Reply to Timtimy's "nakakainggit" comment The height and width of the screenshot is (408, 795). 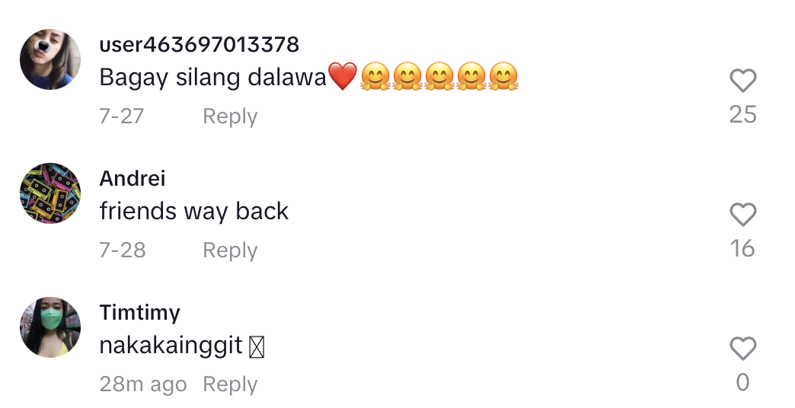(x=230, y=384)
